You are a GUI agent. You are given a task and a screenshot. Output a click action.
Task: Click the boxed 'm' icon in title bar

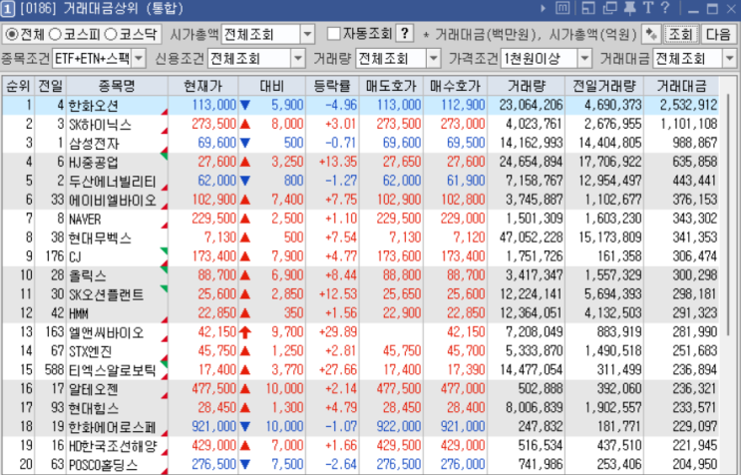pos(562,8)
